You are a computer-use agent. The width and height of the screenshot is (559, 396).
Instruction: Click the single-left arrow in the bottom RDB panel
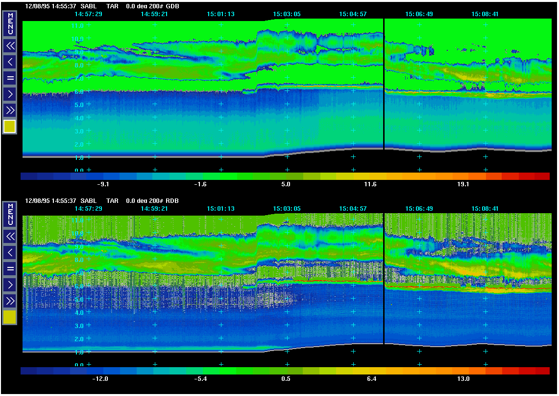point(10,252)
